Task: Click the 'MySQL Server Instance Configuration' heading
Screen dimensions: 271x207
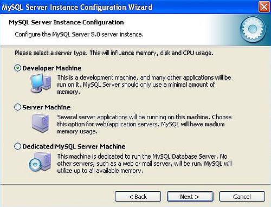Action: [x=66, y=22]
